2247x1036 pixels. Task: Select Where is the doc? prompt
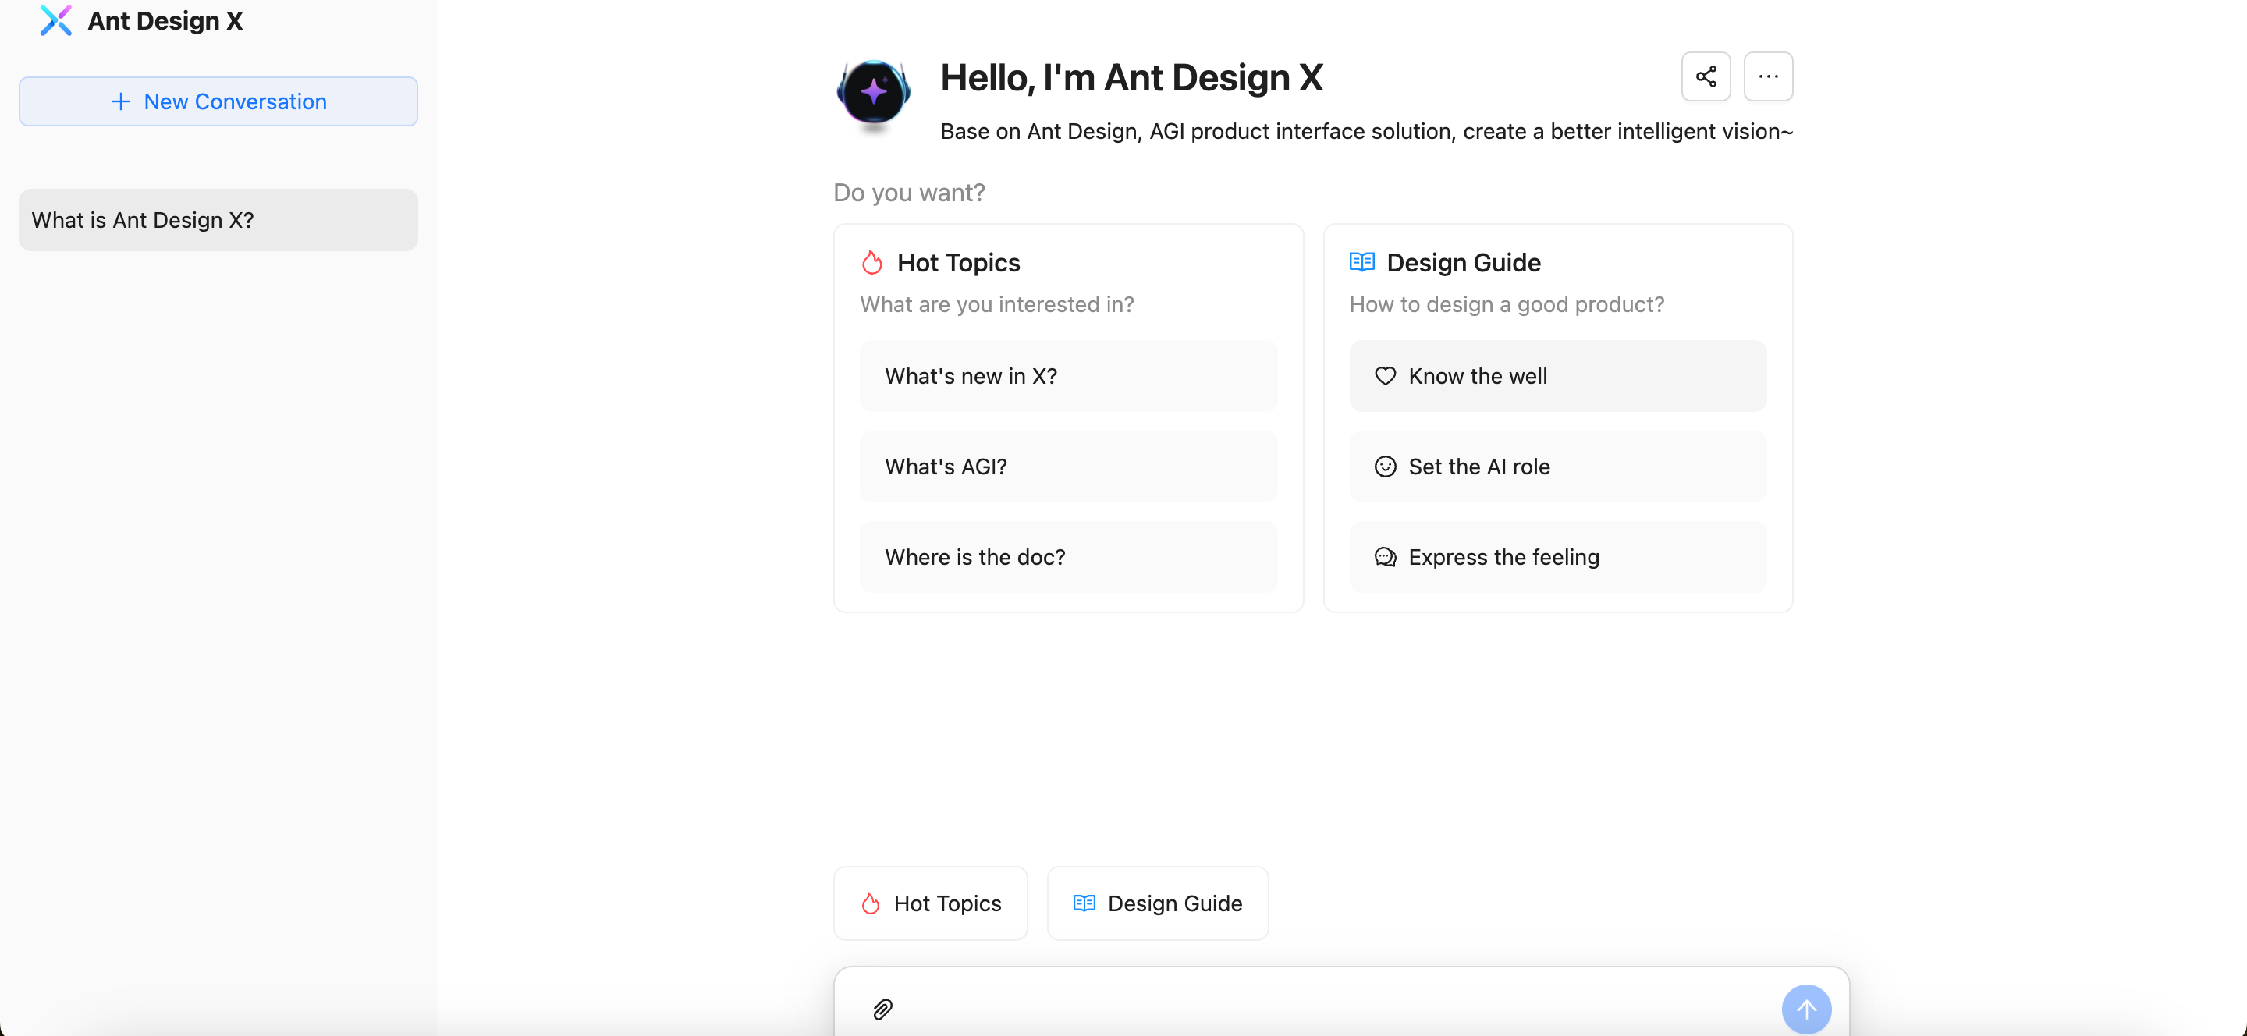pyautogui.click(x=1067, y=557)
